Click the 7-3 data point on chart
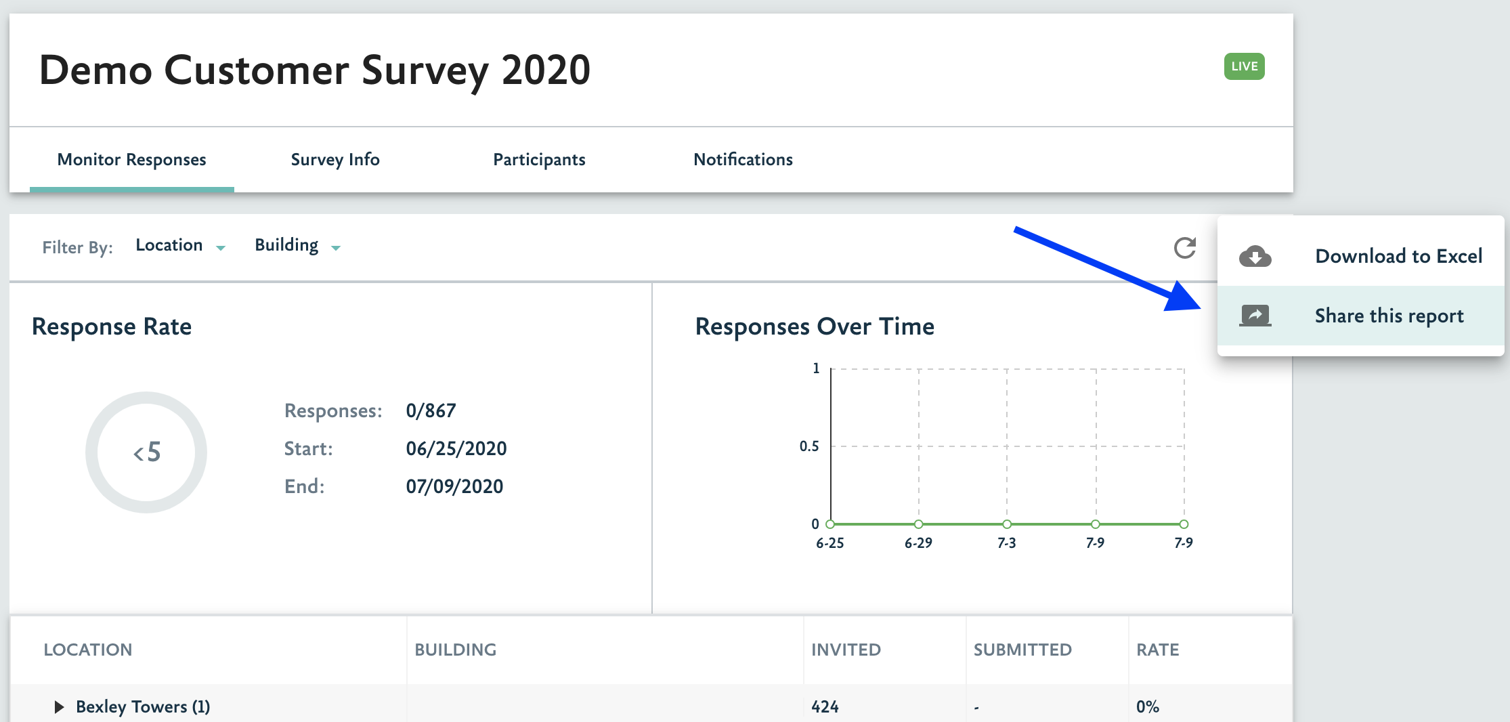The width and height of the screenshot is (1510, 722). click(x=1007, y=524)
